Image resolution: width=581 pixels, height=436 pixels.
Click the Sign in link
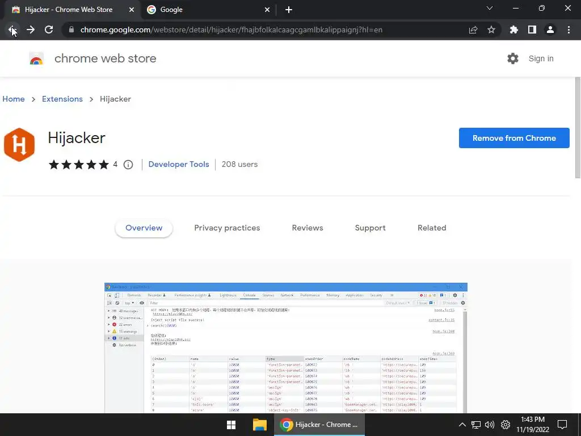pos(541,58)
